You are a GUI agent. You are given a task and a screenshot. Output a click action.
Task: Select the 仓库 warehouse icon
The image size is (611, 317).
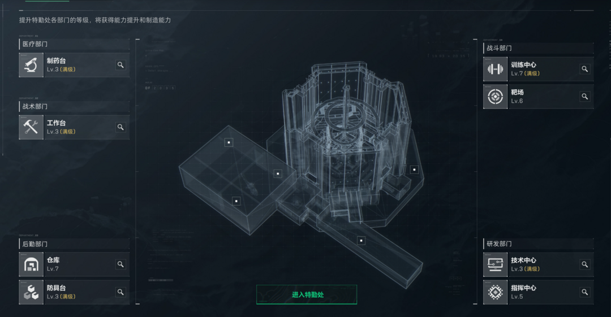(31, 264)
